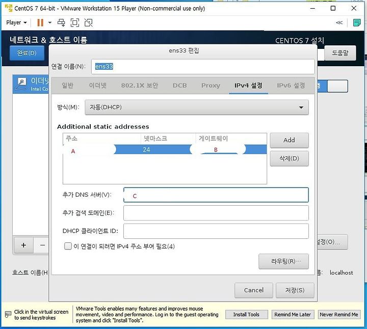
Task: Toggle the ethernet connection on/off switch
Action: [x=332, y=86]
